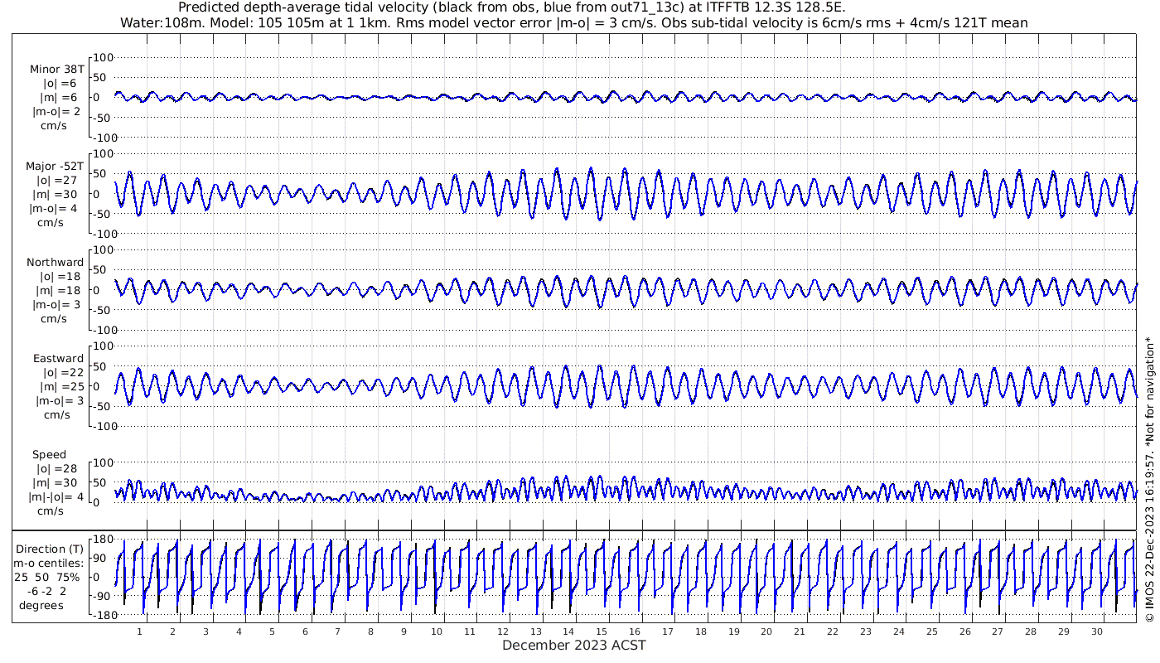
Task: Click the 'Eastward' panel label
Action: pyautogui.click(x=58, y=358)
